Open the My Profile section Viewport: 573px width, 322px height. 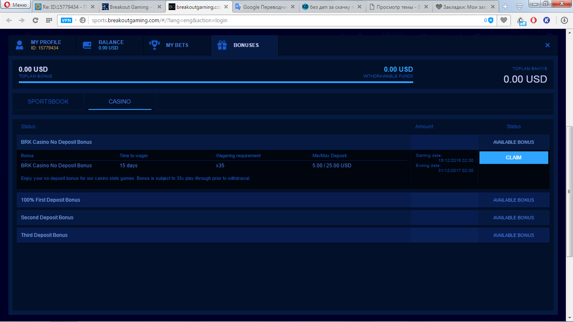pyautogui.click(x=42, y=45)
